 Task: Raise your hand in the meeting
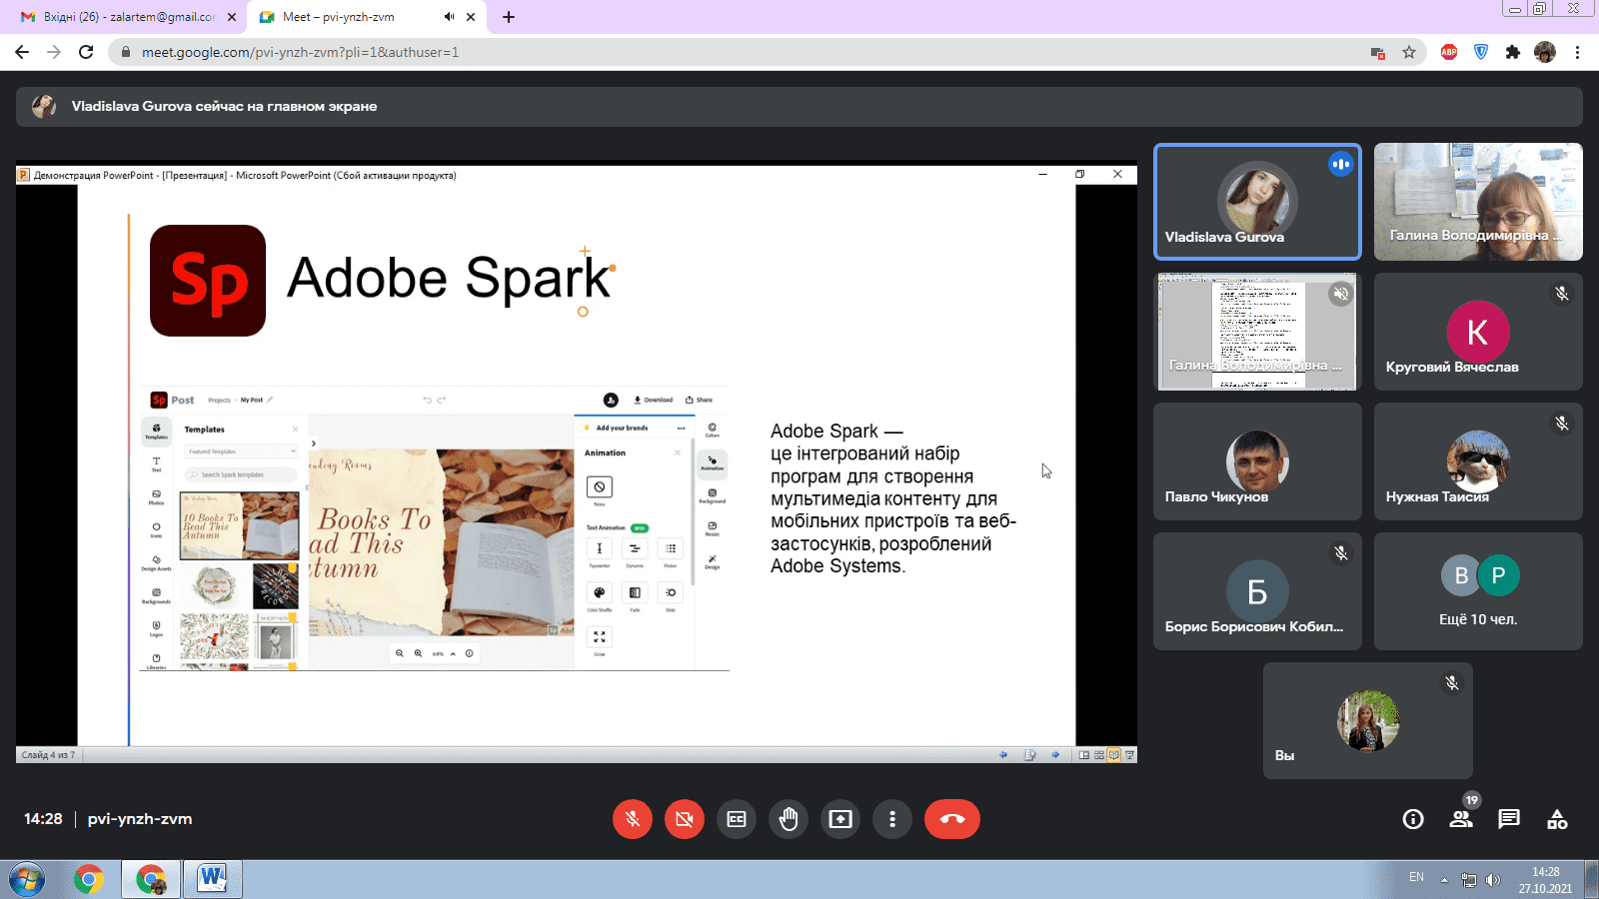click(x=789, y=819)
